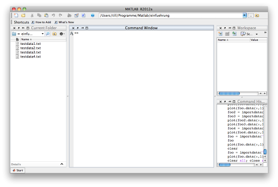Viewport: 278px width, 187px height.
Task: Select 'clear' entry in Command History
Action: [x=233, y=149]
